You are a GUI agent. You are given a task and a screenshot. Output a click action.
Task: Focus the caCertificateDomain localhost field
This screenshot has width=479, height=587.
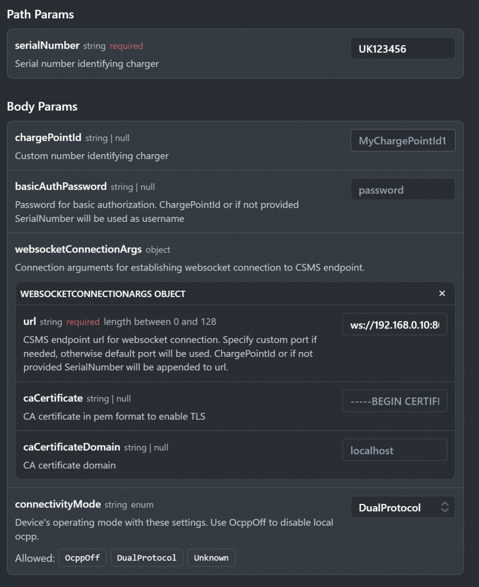[394, 450]
